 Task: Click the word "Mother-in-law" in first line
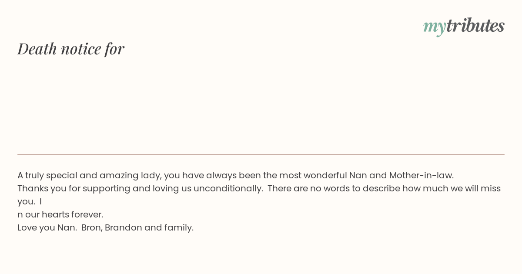click(421, 175)
